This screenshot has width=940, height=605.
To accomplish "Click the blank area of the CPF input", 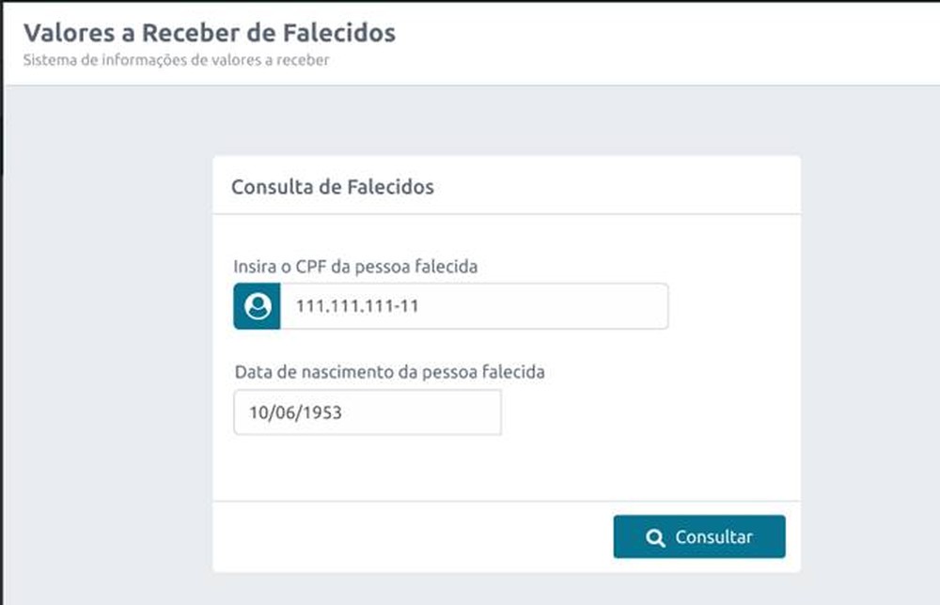I will click(540, 306).
